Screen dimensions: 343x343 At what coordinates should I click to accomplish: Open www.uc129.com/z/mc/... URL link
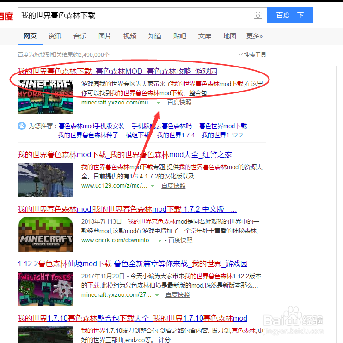click(x=114, y=185)
